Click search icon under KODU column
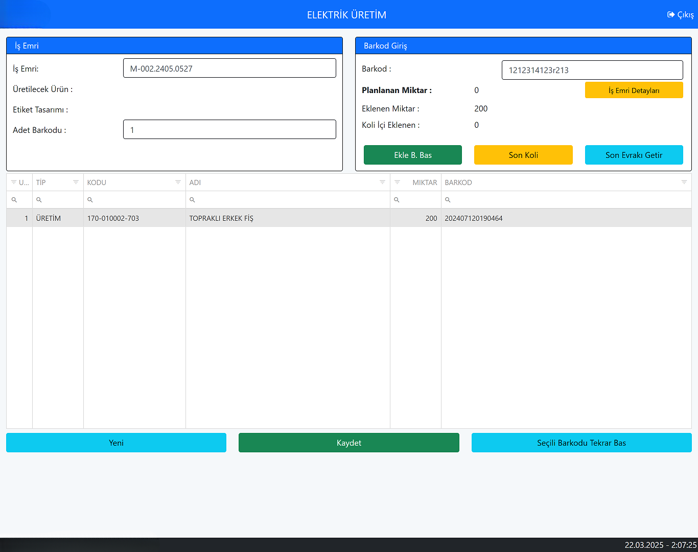698x552 pixels. (x=90, y=200)
